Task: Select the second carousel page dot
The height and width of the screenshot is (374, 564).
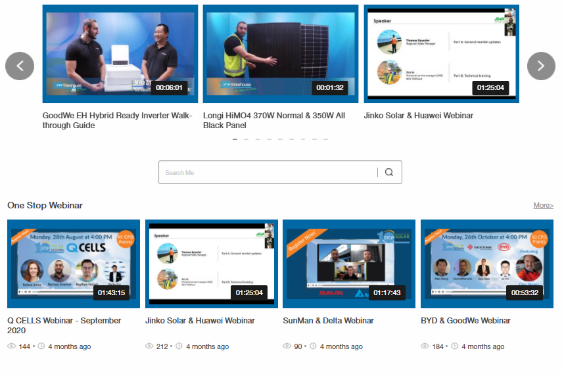Action: [x=246, y=139]
